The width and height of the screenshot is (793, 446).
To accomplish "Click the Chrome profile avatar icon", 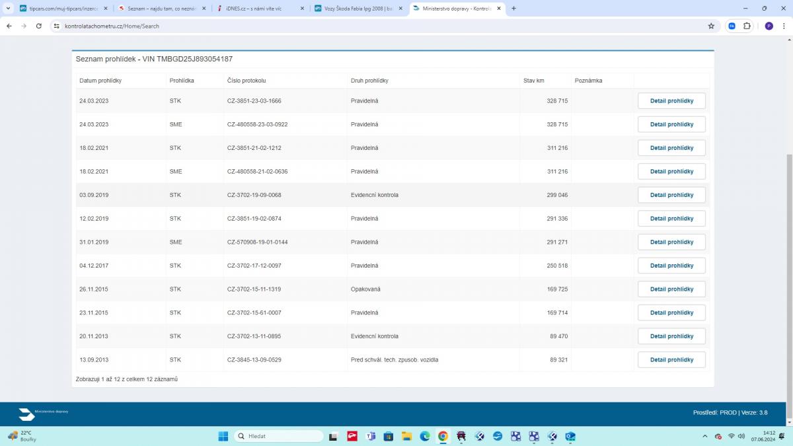I will [769, 26].
